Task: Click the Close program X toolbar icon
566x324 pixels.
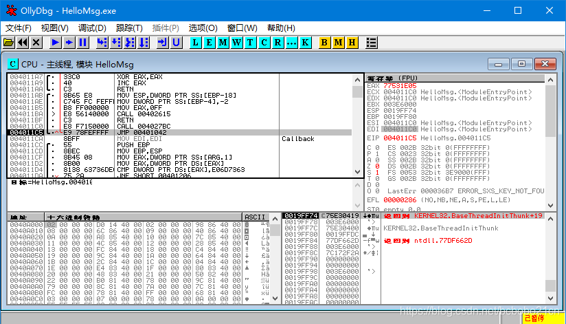Action: [x=36, y=43]
